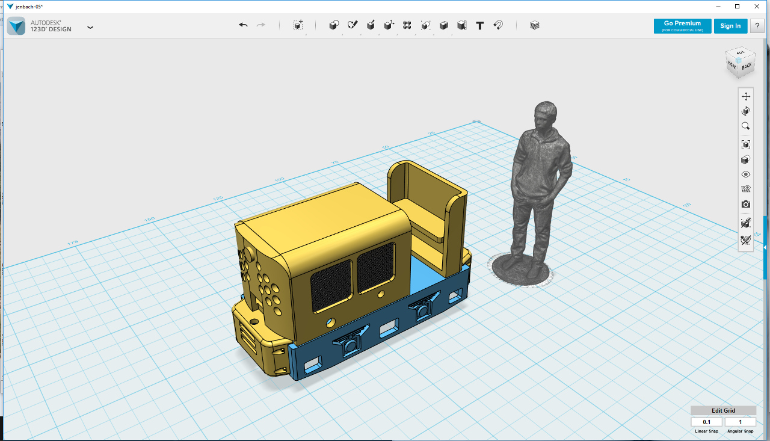This screenshot has width=770, height=441.
Task: Open the Material tool
Action: click(x=535, y=25)
